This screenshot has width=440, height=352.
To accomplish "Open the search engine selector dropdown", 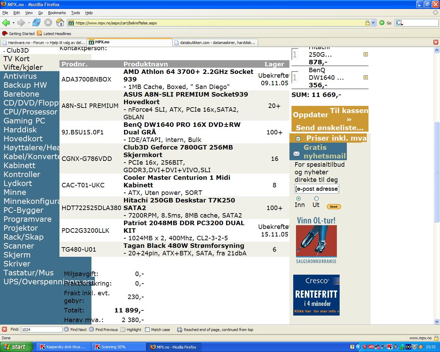I will [x=399, y=23].
